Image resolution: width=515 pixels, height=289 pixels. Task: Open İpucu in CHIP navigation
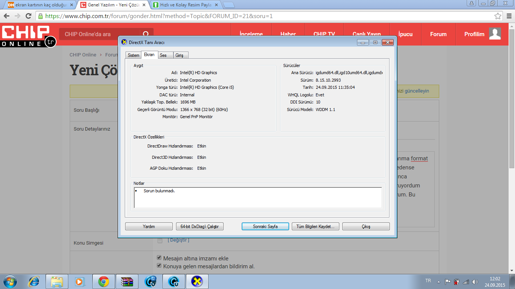tap(405, 34)
